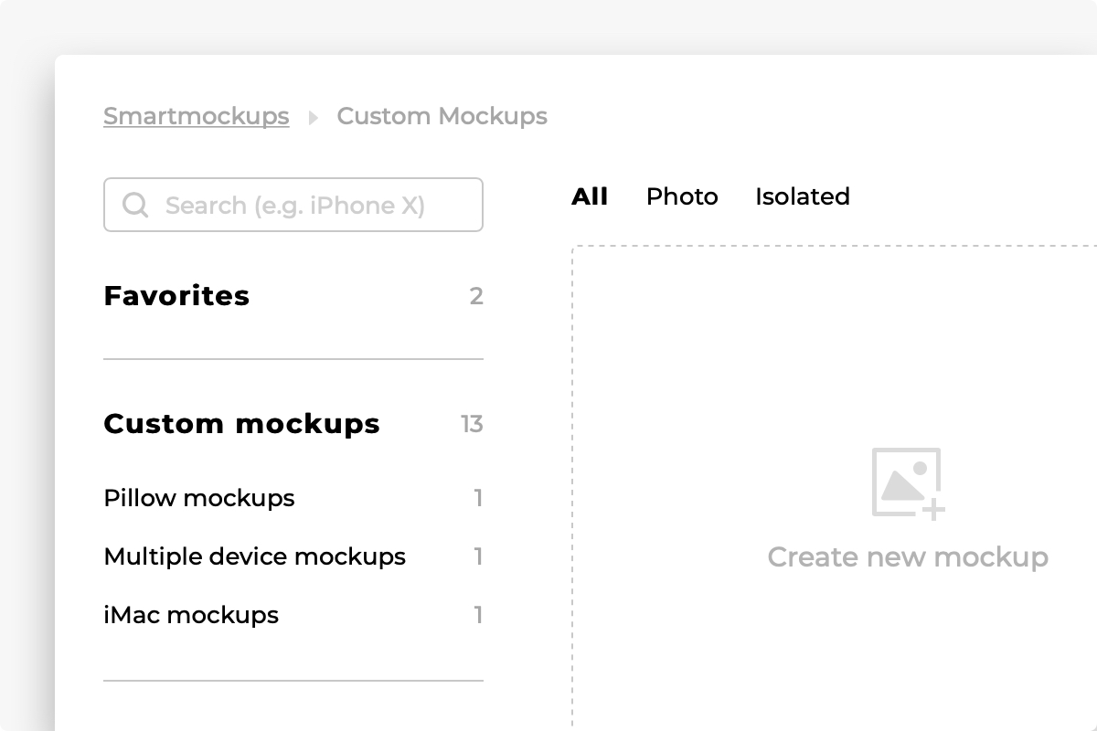Switch to the All tab

point(590,196)
